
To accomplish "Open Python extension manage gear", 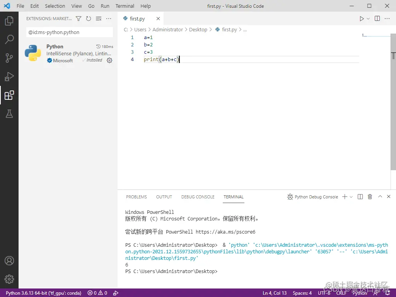I will [x=109, y=60].
